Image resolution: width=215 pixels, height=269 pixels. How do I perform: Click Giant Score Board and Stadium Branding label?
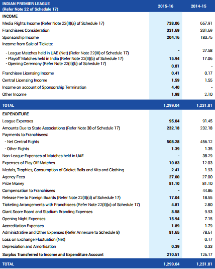[47, 212]
